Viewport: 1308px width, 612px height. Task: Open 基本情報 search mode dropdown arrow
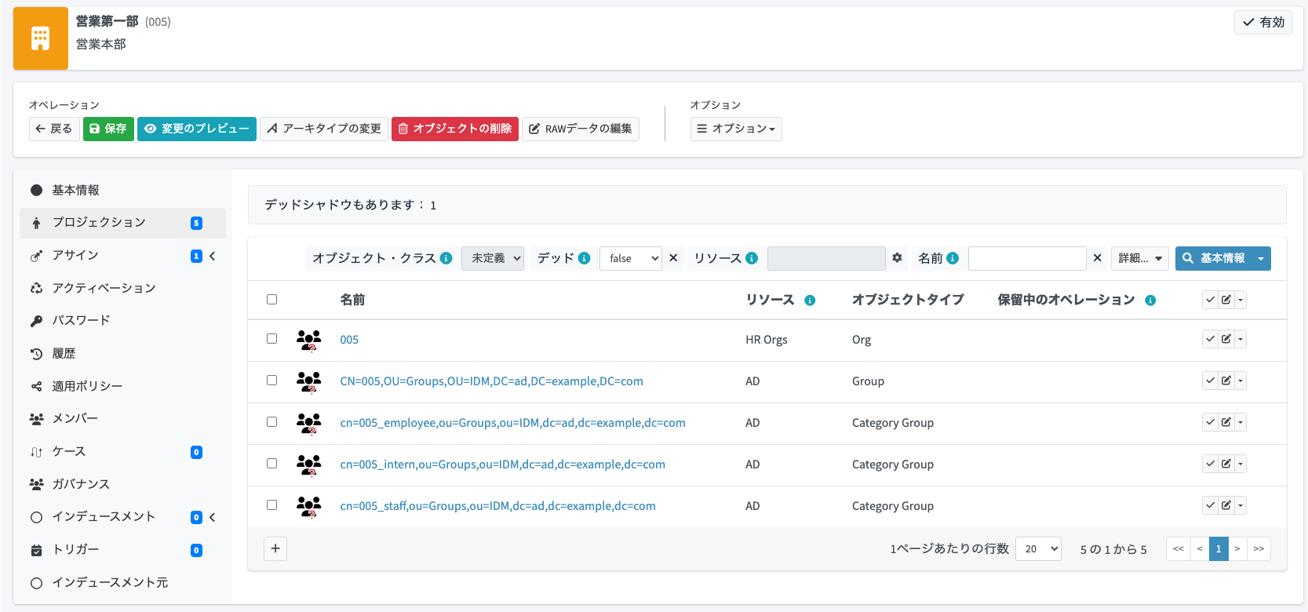coord(1261,258)
